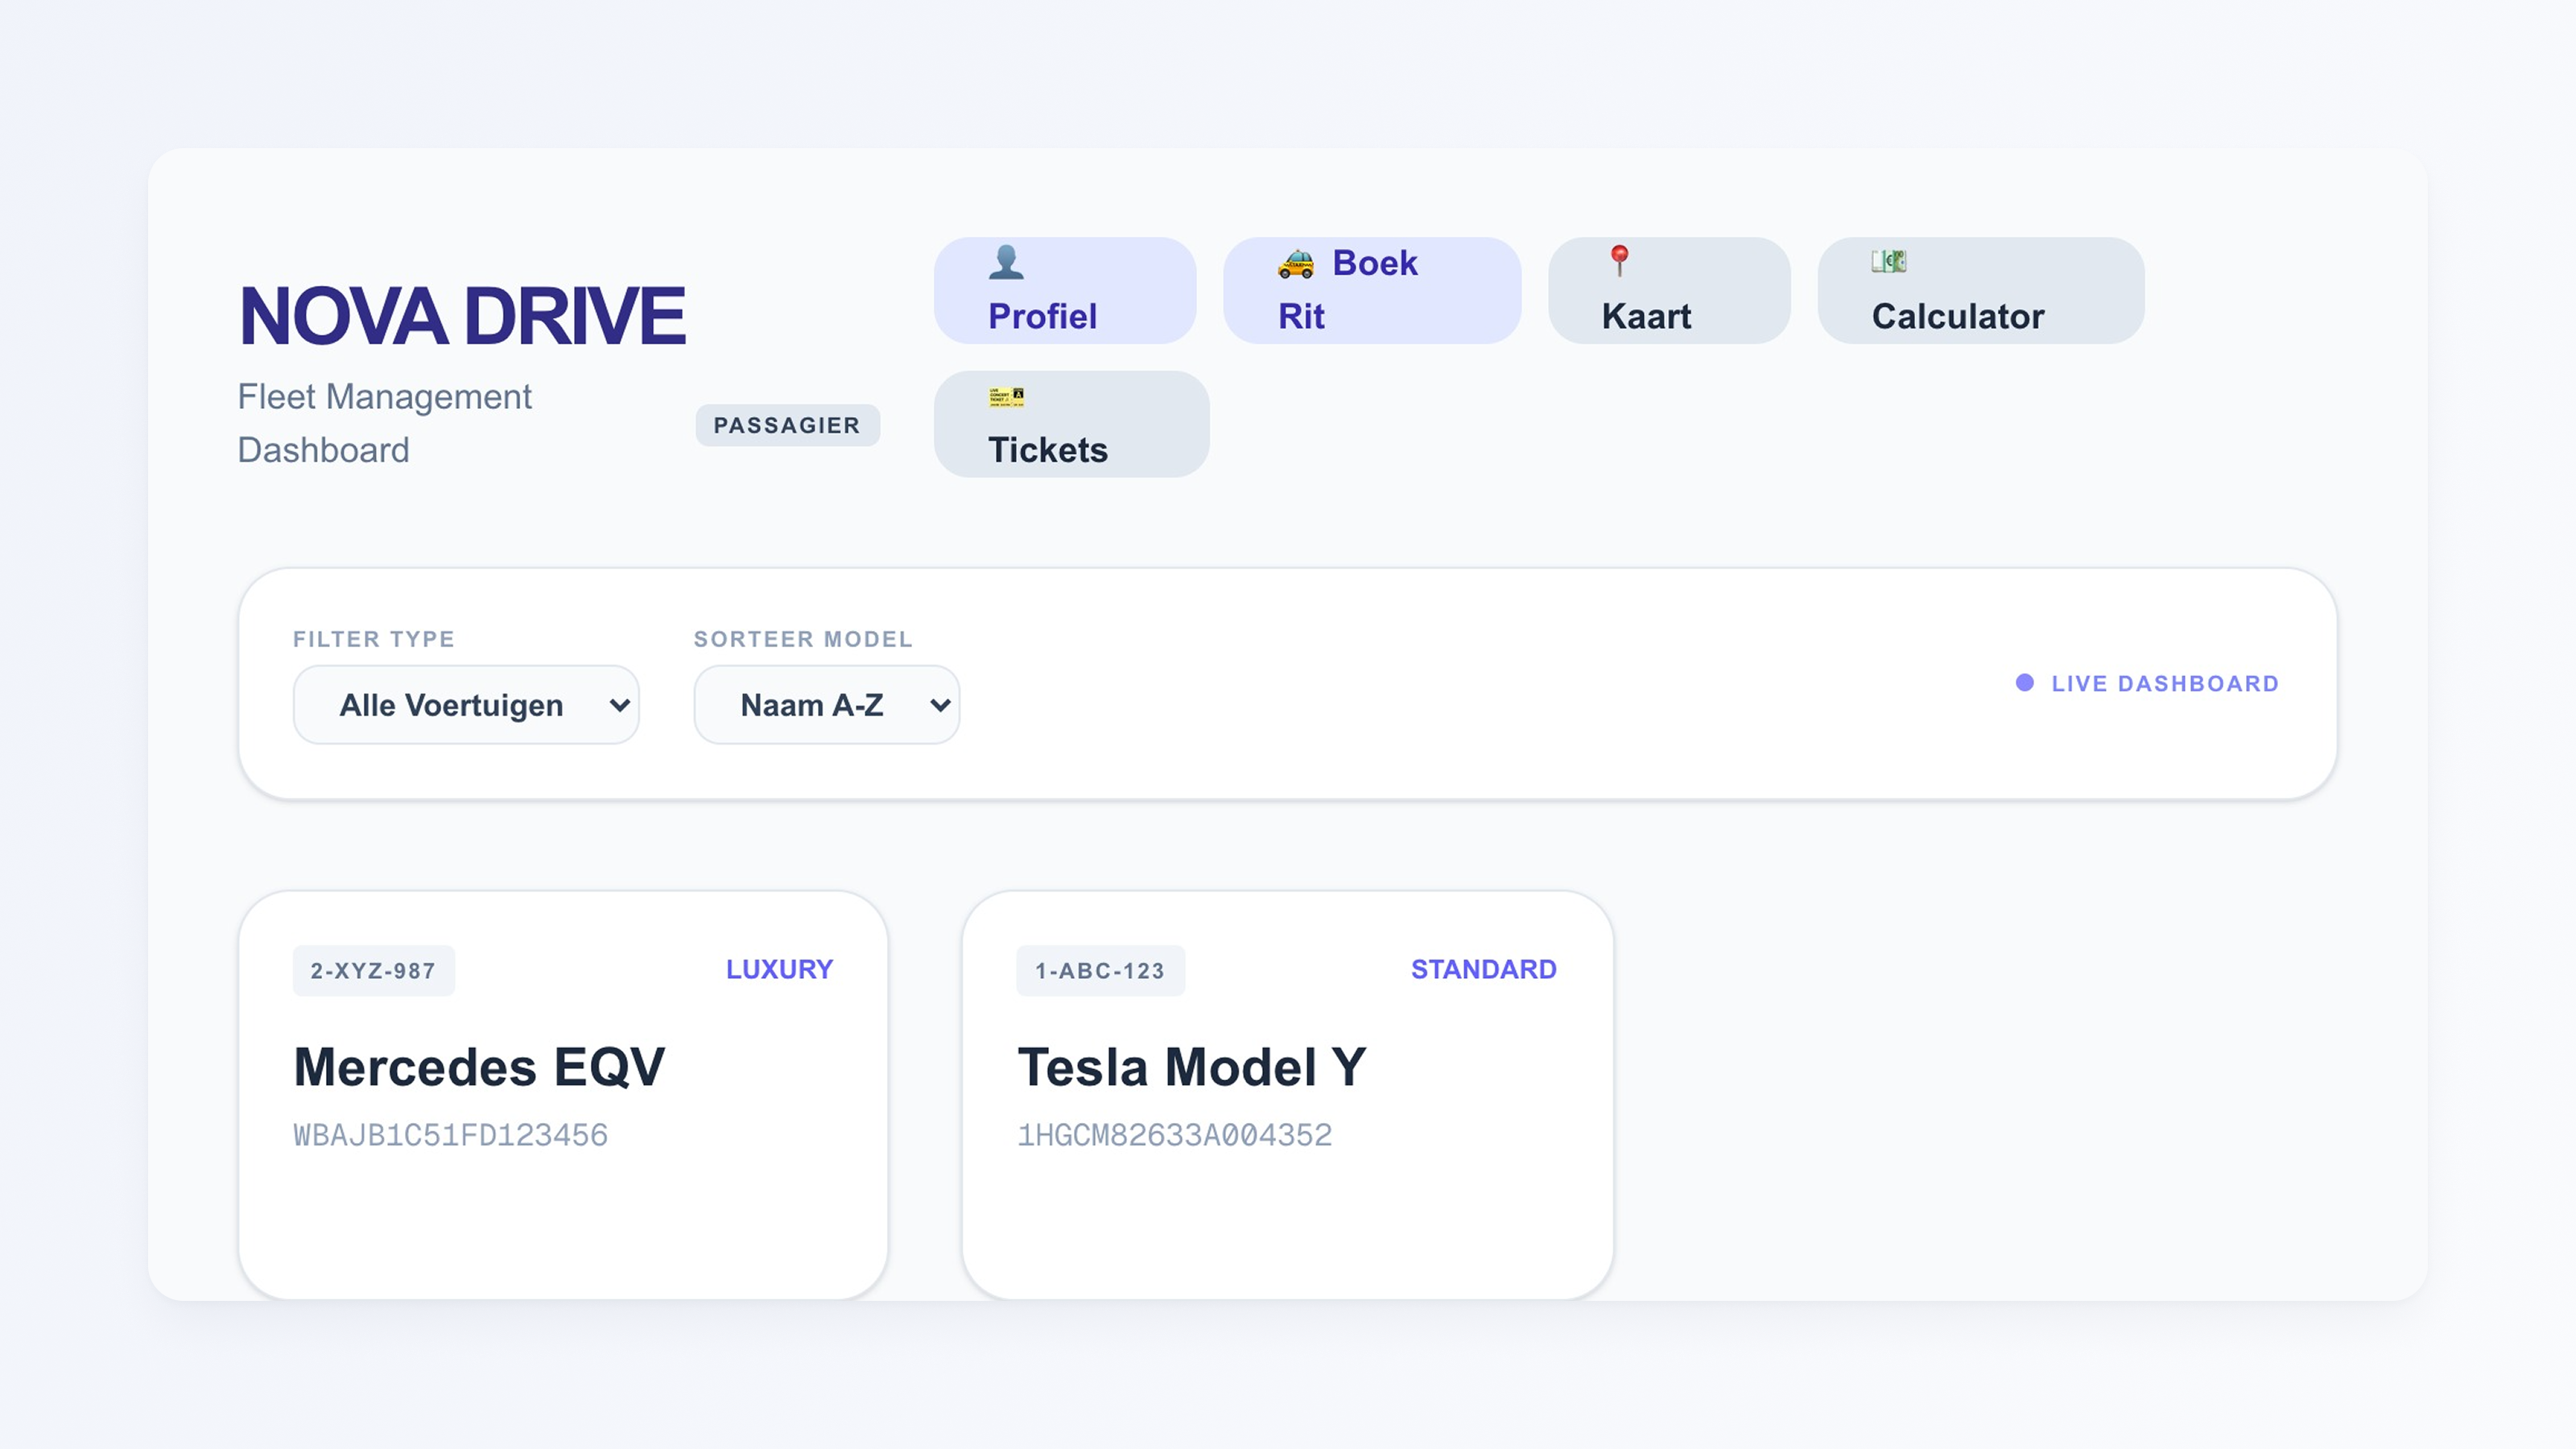Click the map pin icon on Kaart
2576x1449 pixels.
click(1620, 261)
